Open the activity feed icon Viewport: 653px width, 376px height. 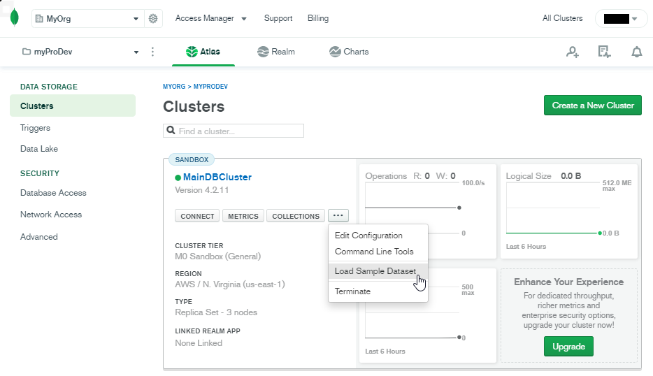pyautogui.click(x=604, y=52)
